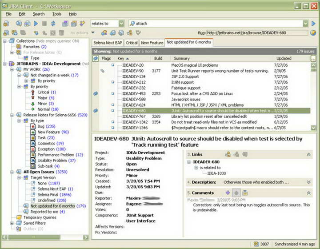Viewport: 320px width, 249px height.
Task: Expand the Saved Filters tree node
Action: (x=12, y=223)
